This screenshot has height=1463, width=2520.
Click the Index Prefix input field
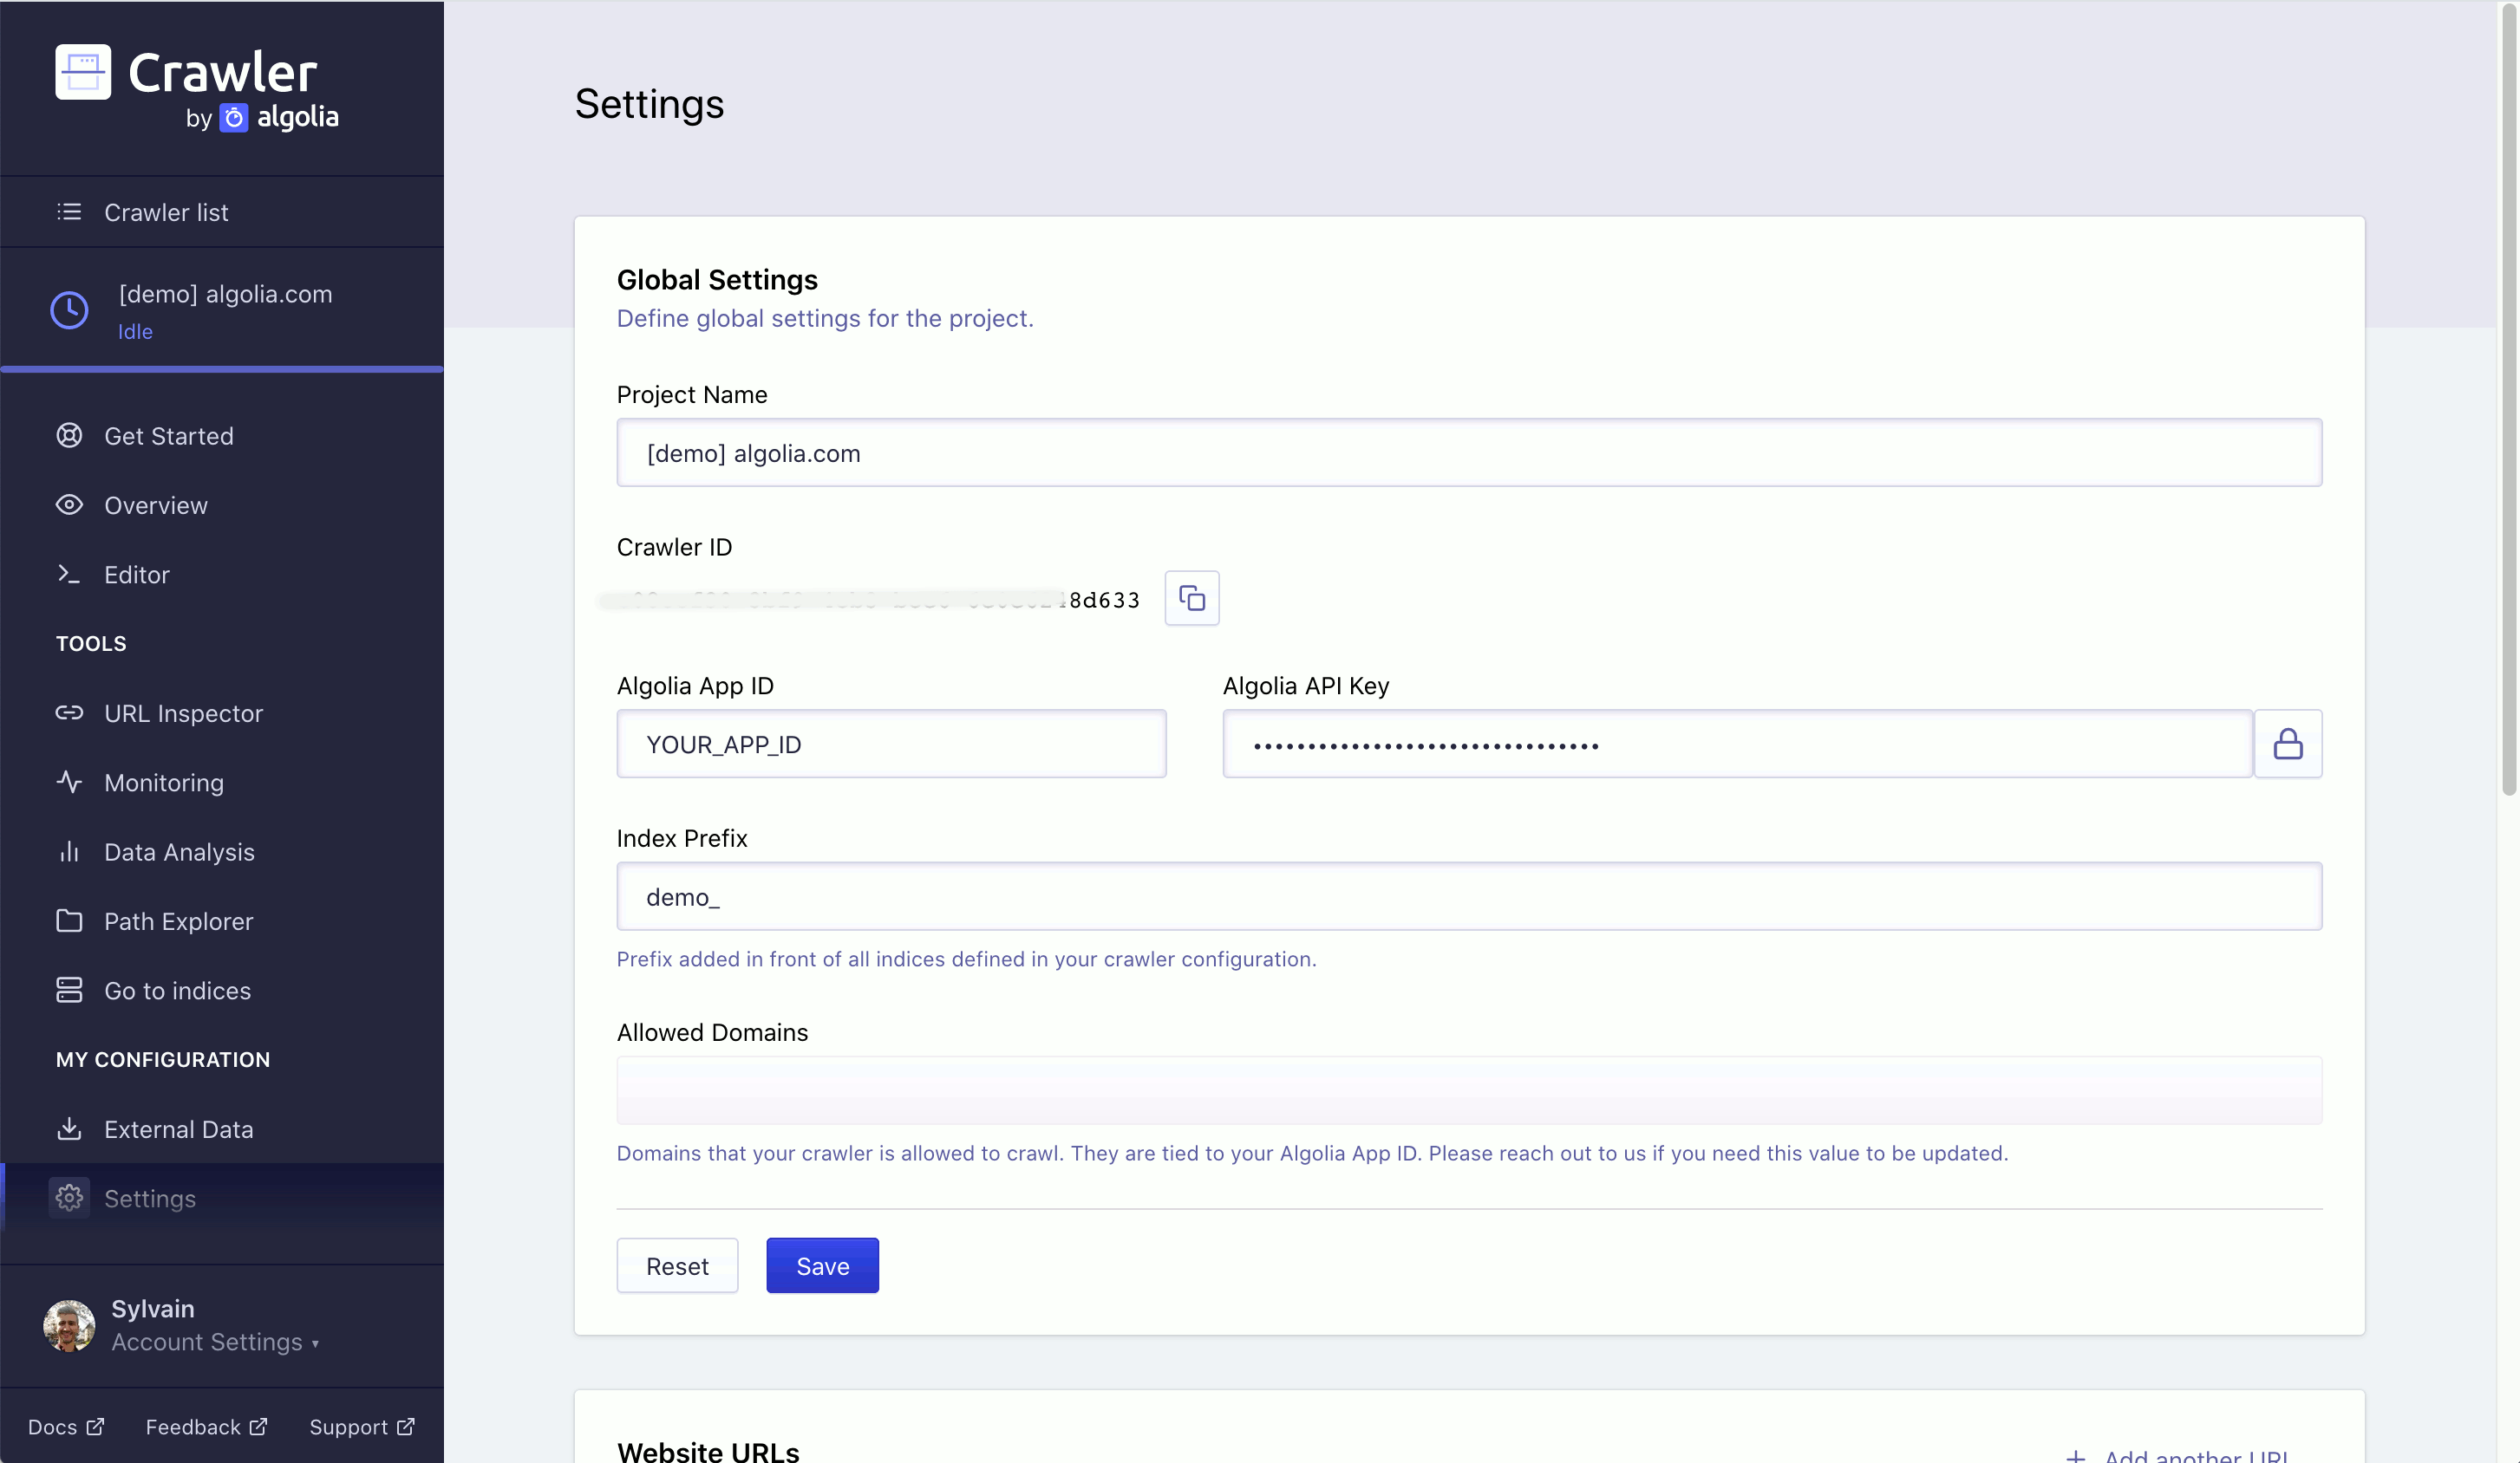[1469, 895]
